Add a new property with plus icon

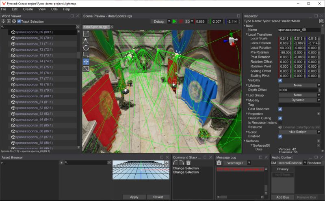point(318,114)
